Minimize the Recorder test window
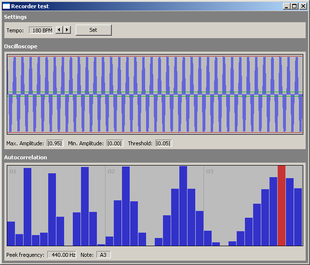 pyautogui.click(x=286, y=6)
